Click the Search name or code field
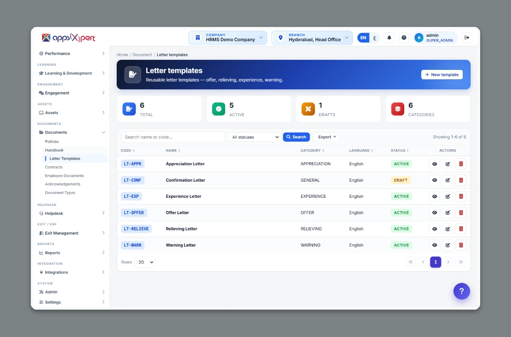Image resolution: width=511 pixels, height=337 pixels. [x=173, y=137]
